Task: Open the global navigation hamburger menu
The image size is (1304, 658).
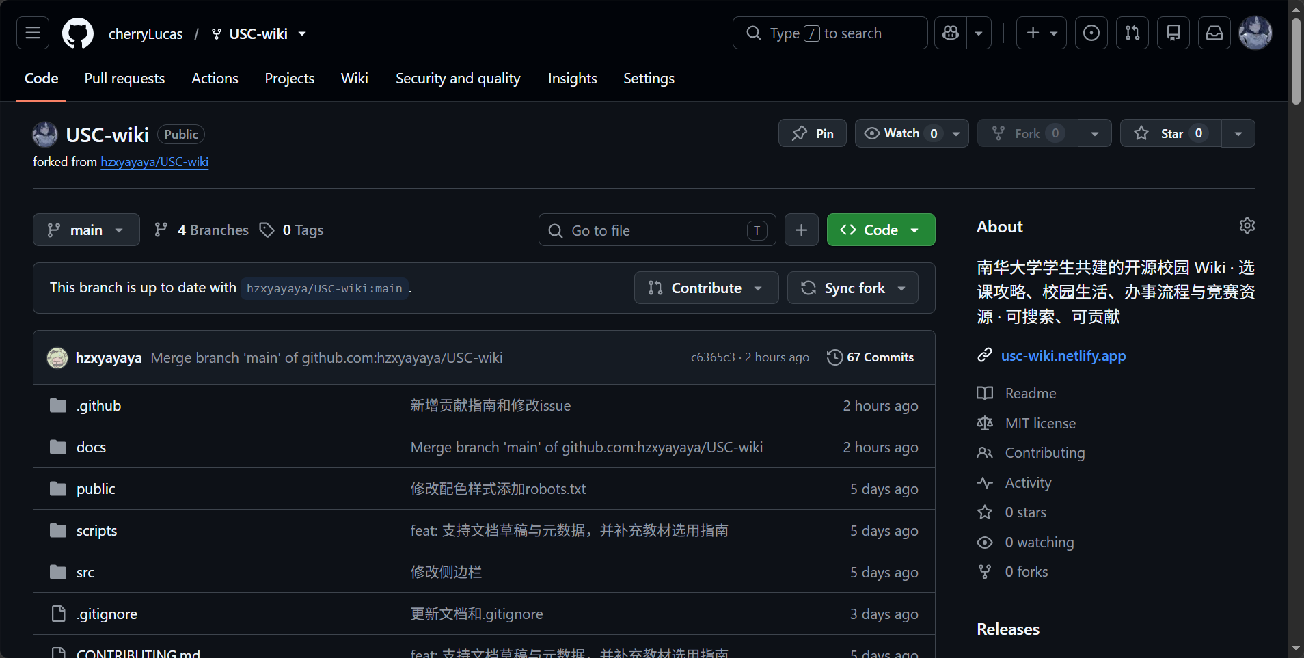Action: [33, 33]
